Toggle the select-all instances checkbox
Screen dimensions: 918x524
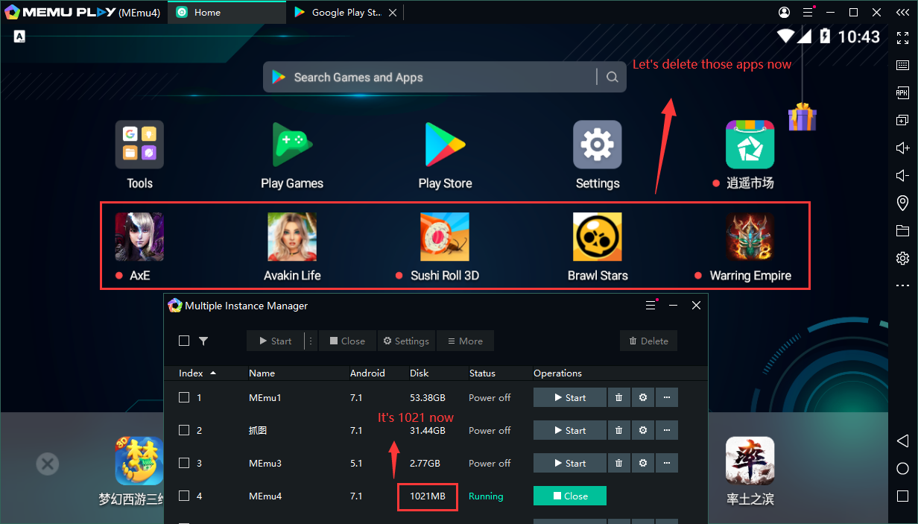[184, 341]
